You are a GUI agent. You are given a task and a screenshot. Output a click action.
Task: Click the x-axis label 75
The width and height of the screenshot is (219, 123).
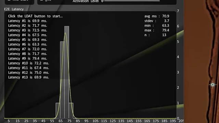coord(69,121)
